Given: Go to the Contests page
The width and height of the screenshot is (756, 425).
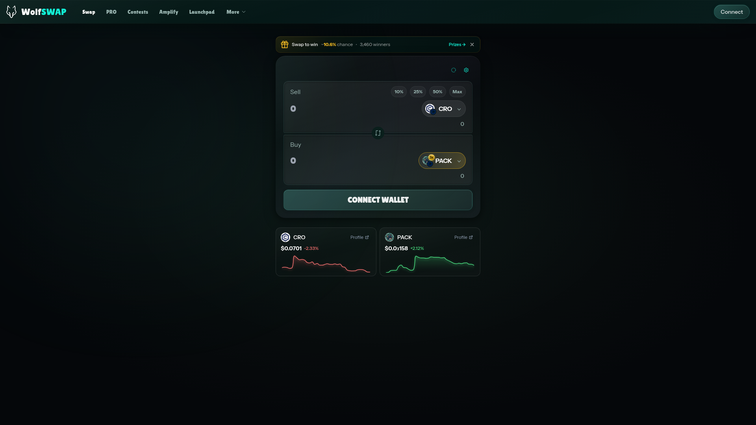Looking at the screenshot, I should 138,12.
